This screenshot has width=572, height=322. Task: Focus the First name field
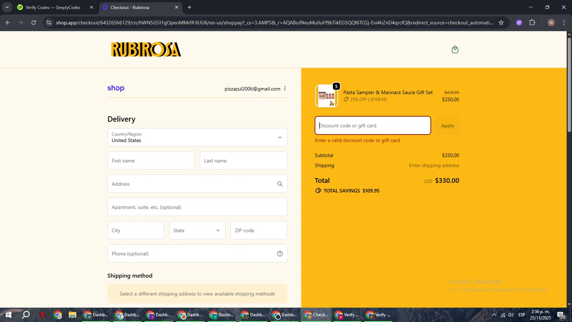[x=151, y=161]
